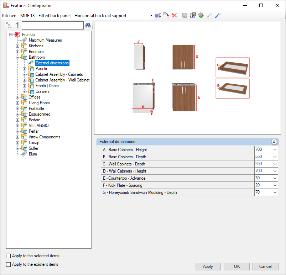Viewport: 286px width, 275px height.
Task: Enable Apply to the selected items
Action: pyautogui.click(x=9, y=256)
